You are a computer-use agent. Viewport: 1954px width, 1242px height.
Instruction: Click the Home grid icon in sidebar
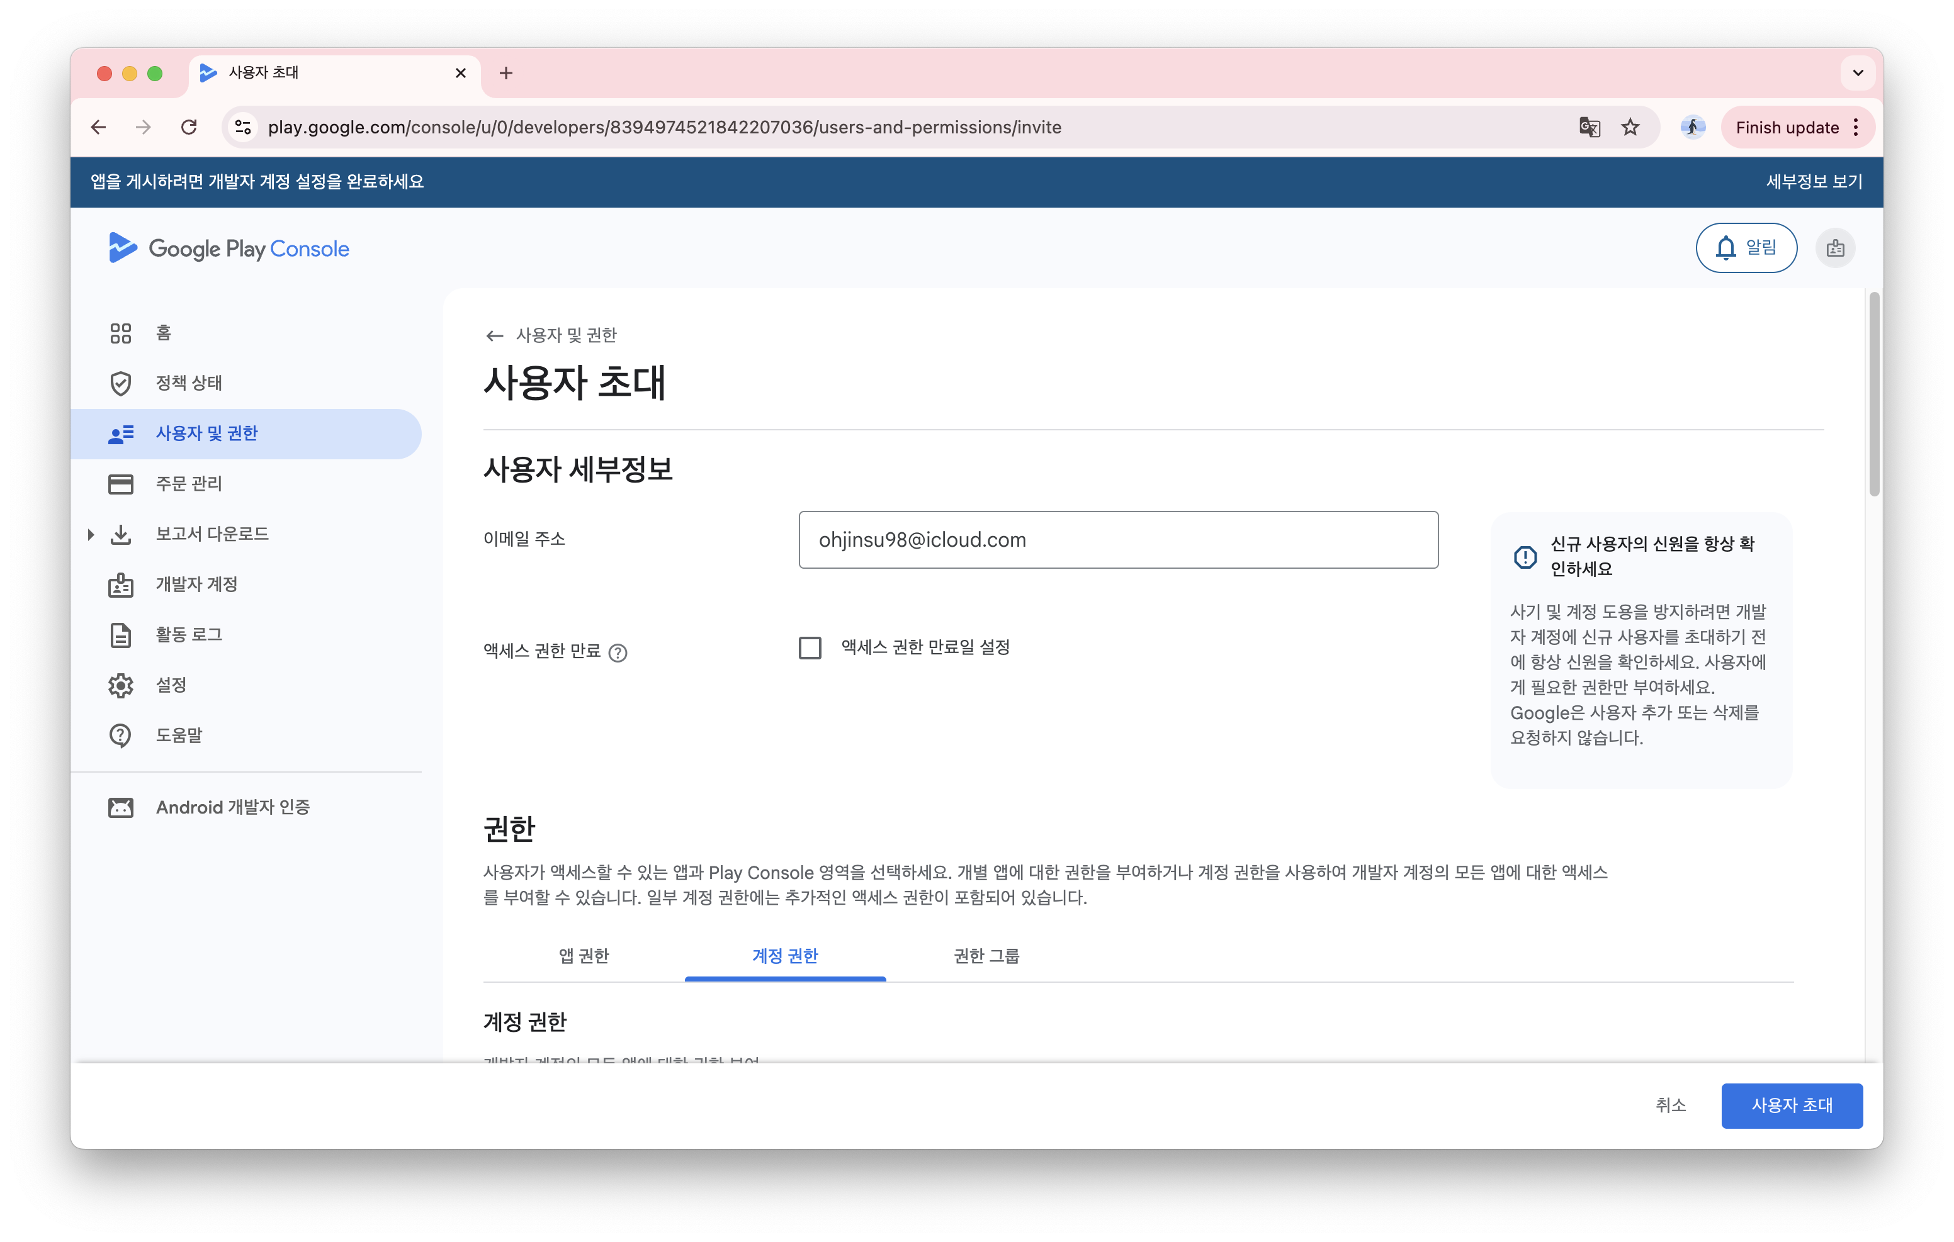point(120,333)
